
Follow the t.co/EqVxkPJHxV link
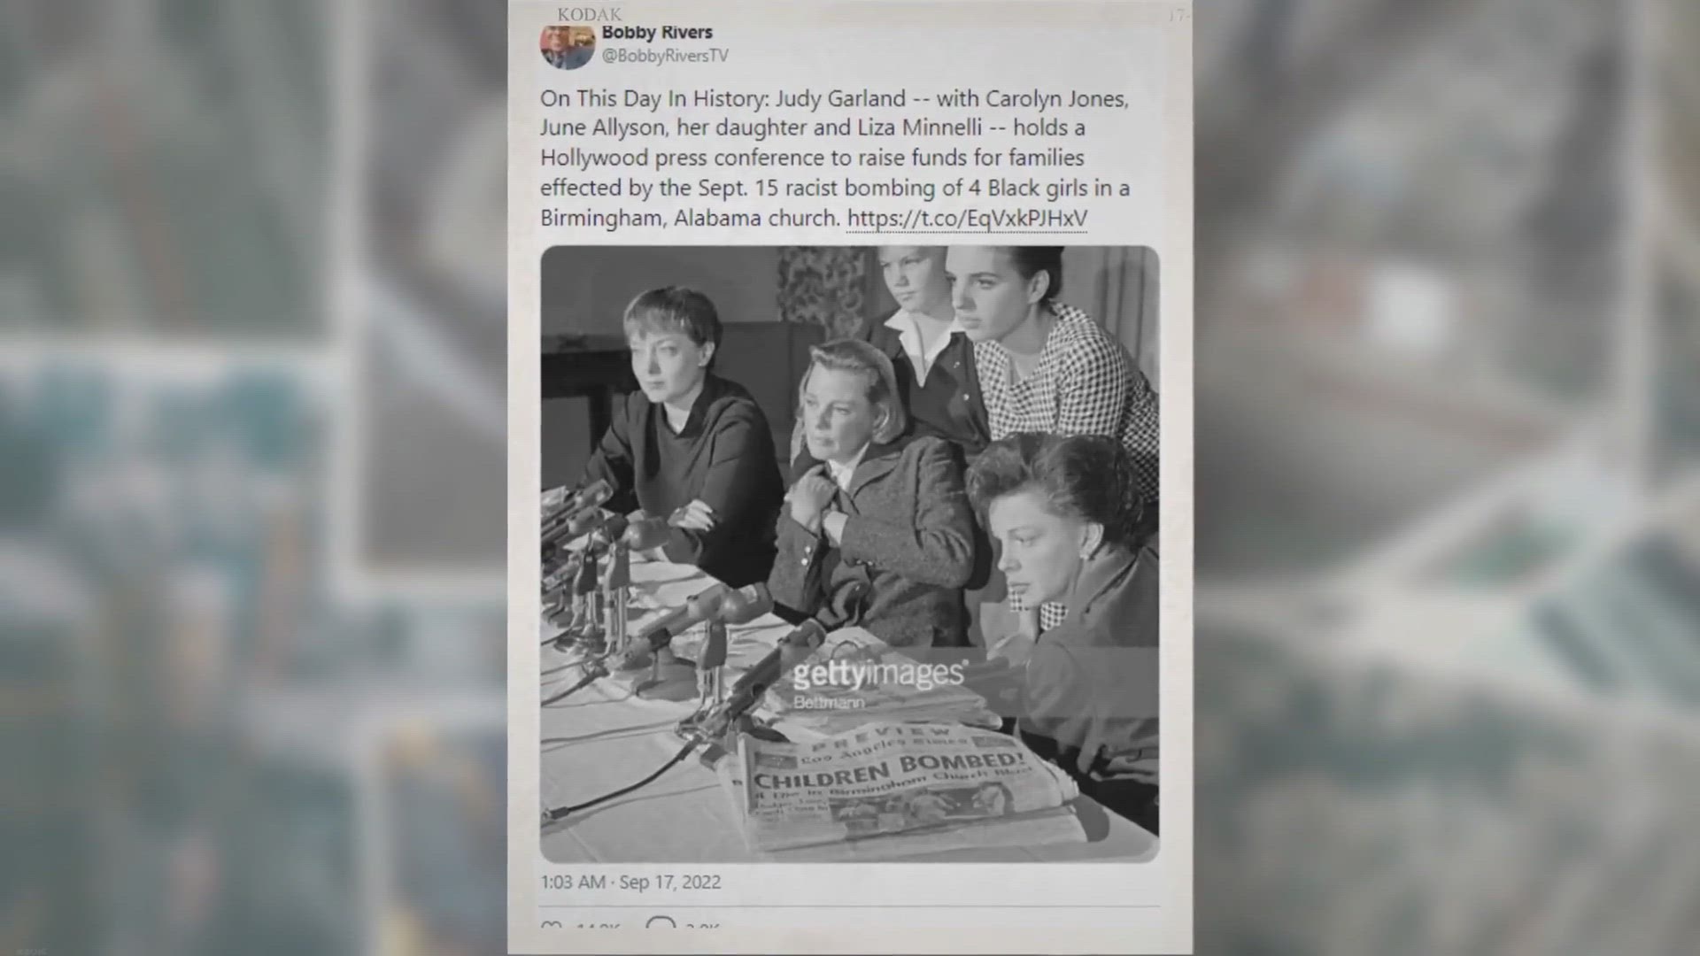(967, 218)
